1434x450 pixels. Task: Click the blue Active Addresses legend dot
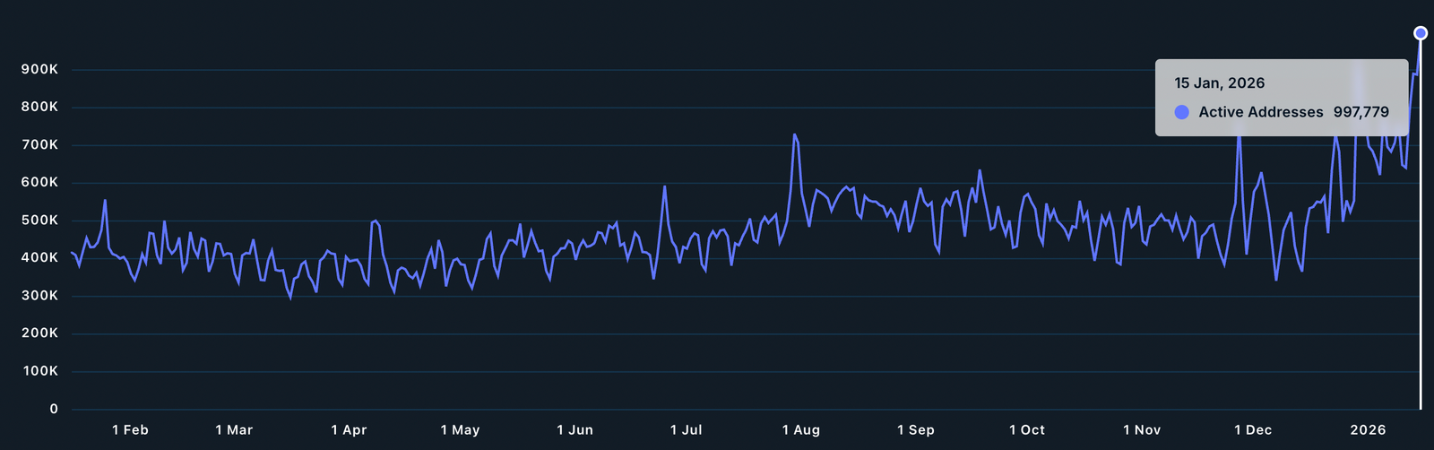[x=1181, y=112]
